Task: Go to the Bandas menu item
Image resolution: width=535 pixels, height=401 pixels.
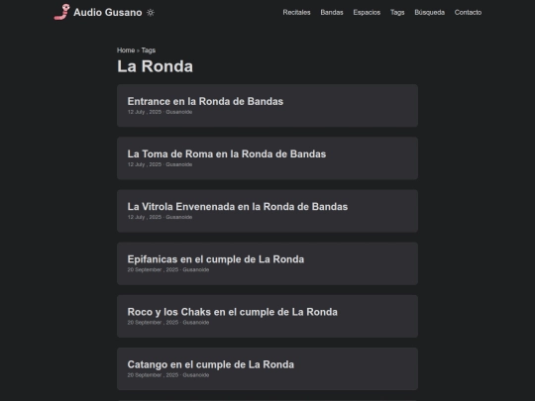Action: pyautogui.click(x=332, y=12)
